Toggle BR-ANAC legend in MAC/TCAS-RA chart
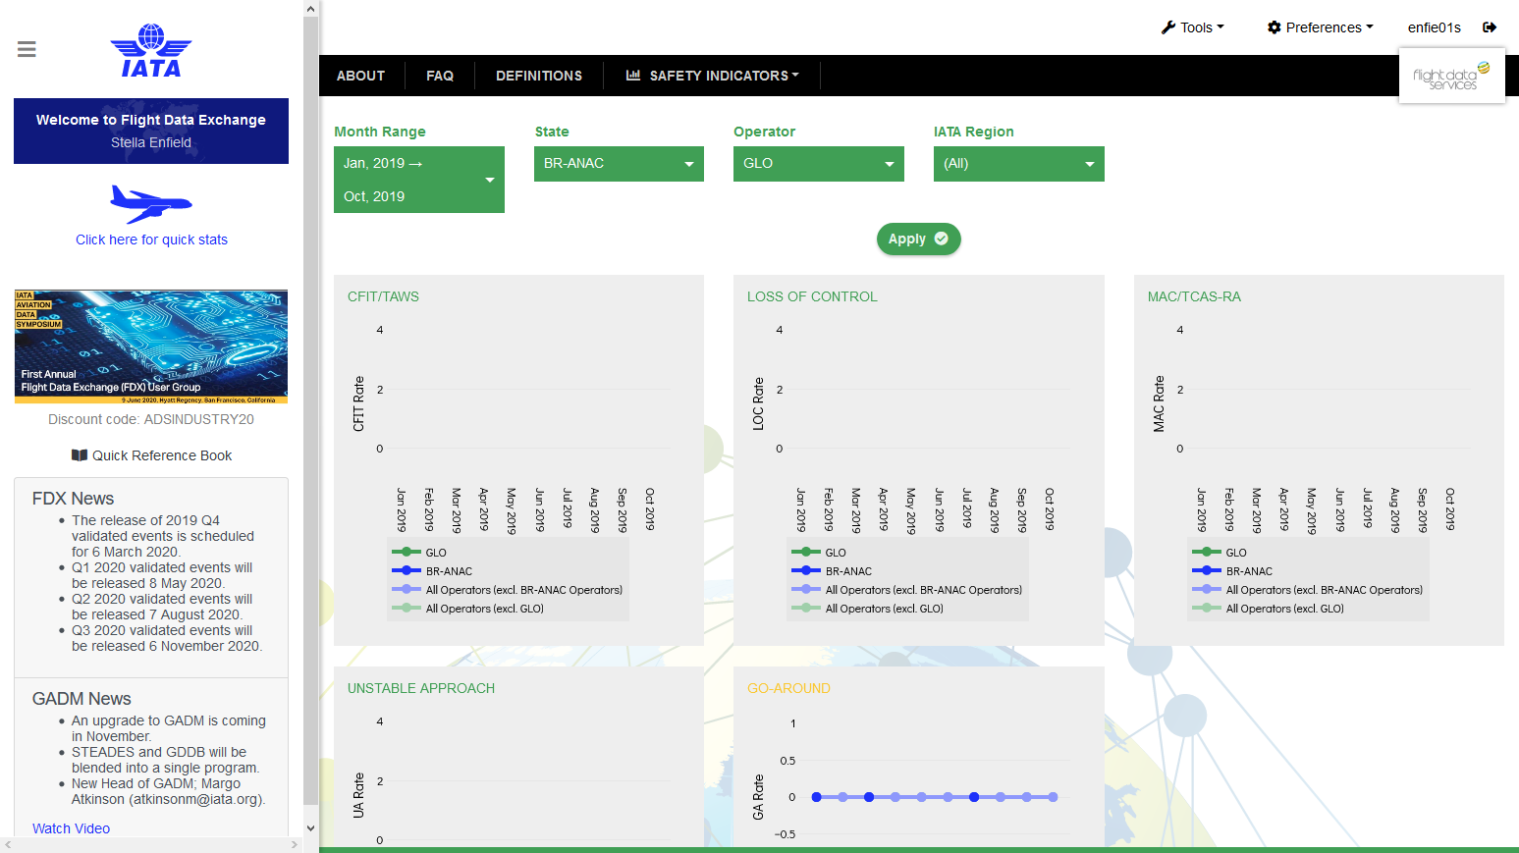This screenshot has height=853, width=1519. click(x=1232, y=571)
